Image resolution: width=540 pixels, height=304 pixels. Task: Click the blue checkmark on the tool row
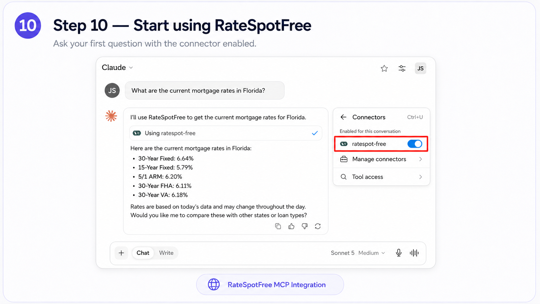pyautogui.click(x=315, y=133)
